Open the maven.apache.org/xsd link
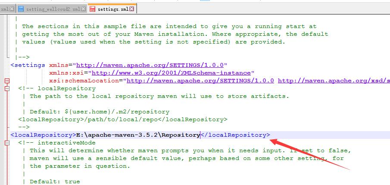Screen dimensions: 390x185 coord(334,81)
